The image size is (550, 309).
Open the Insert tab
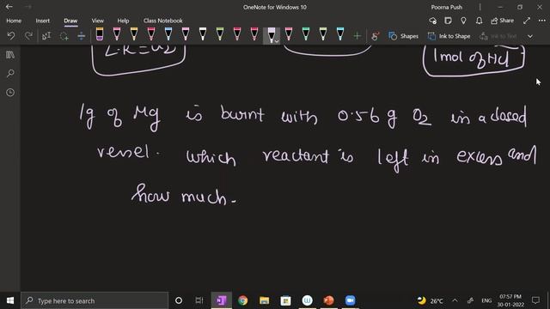[x=42, y=21]
